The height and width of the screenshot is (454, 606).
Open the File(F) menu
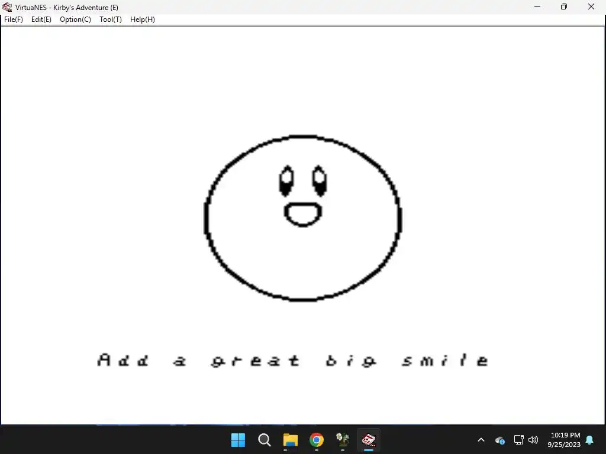[14, 20]
